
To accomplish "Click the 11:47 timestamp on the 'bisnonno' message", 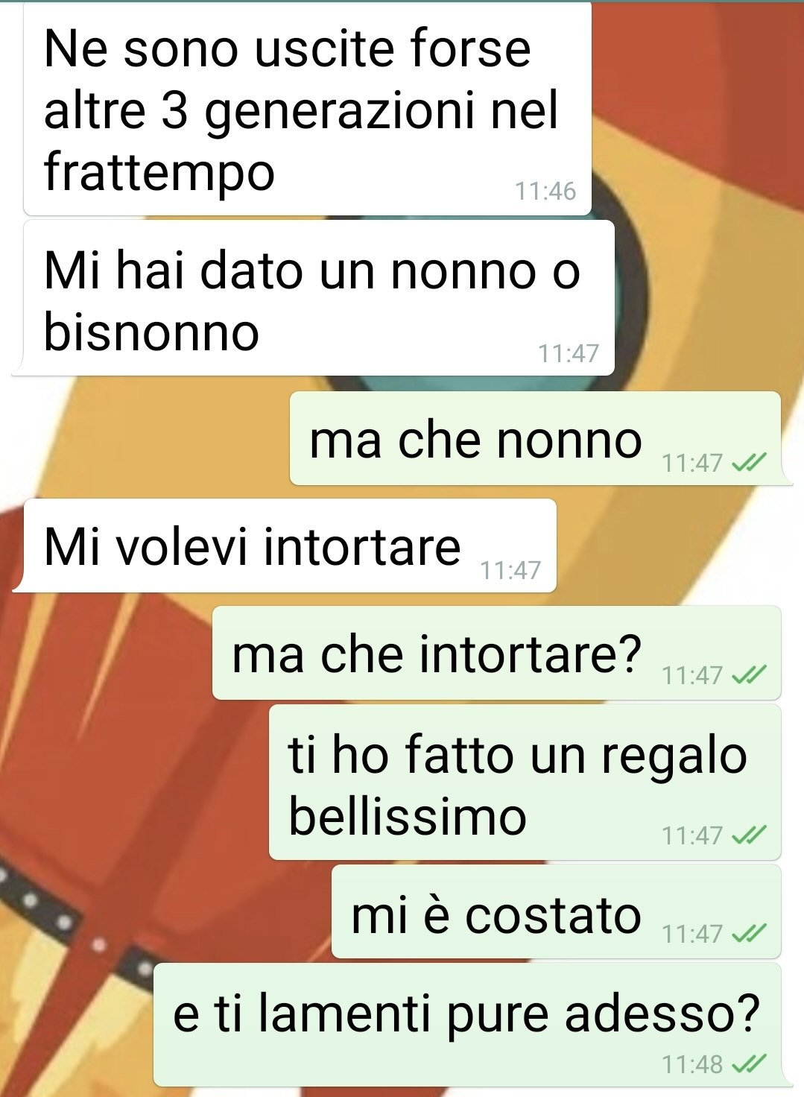I will [569, 353].
